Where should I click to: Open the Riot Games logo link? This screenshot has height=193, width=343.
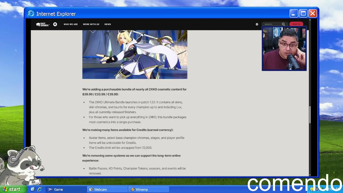[x=42, y=24]
